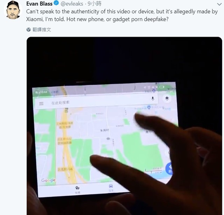The height and width of the screenshot is (215, 224).
Task: Select the Explore tab with pin icon
Action: pos(78,190)
